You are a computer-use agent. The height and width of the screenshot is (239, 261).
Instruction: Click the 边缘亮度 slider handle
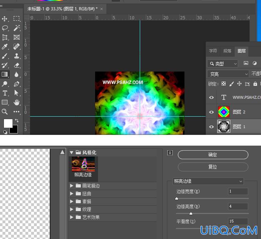[x=191, y=214]
